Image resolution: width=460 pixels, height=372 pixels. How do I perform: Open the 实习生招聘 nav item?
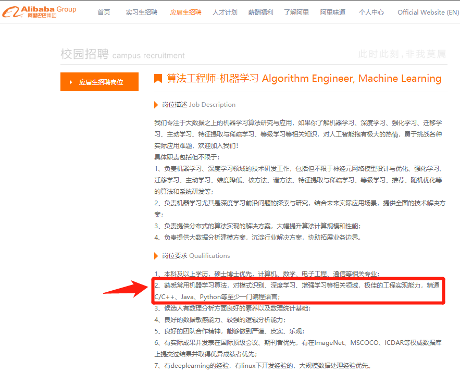[x=141, y=13]
